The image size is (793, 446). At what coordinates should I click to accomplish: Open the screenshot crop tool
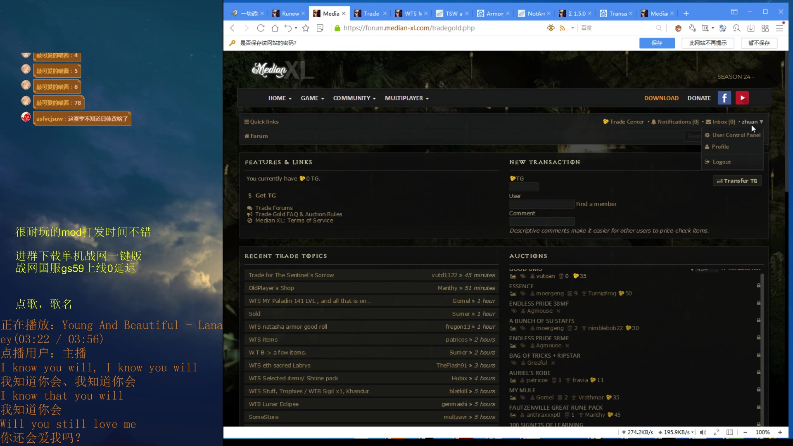705,28
